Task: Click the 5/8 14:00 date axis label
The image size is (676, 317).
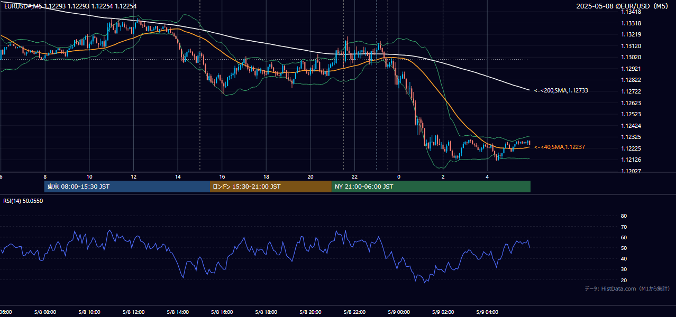Action: coord(178,312)
